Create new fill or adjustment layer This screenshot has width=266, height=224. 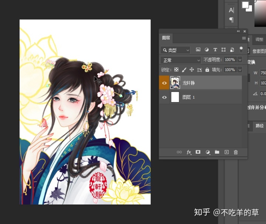(208, 152)
